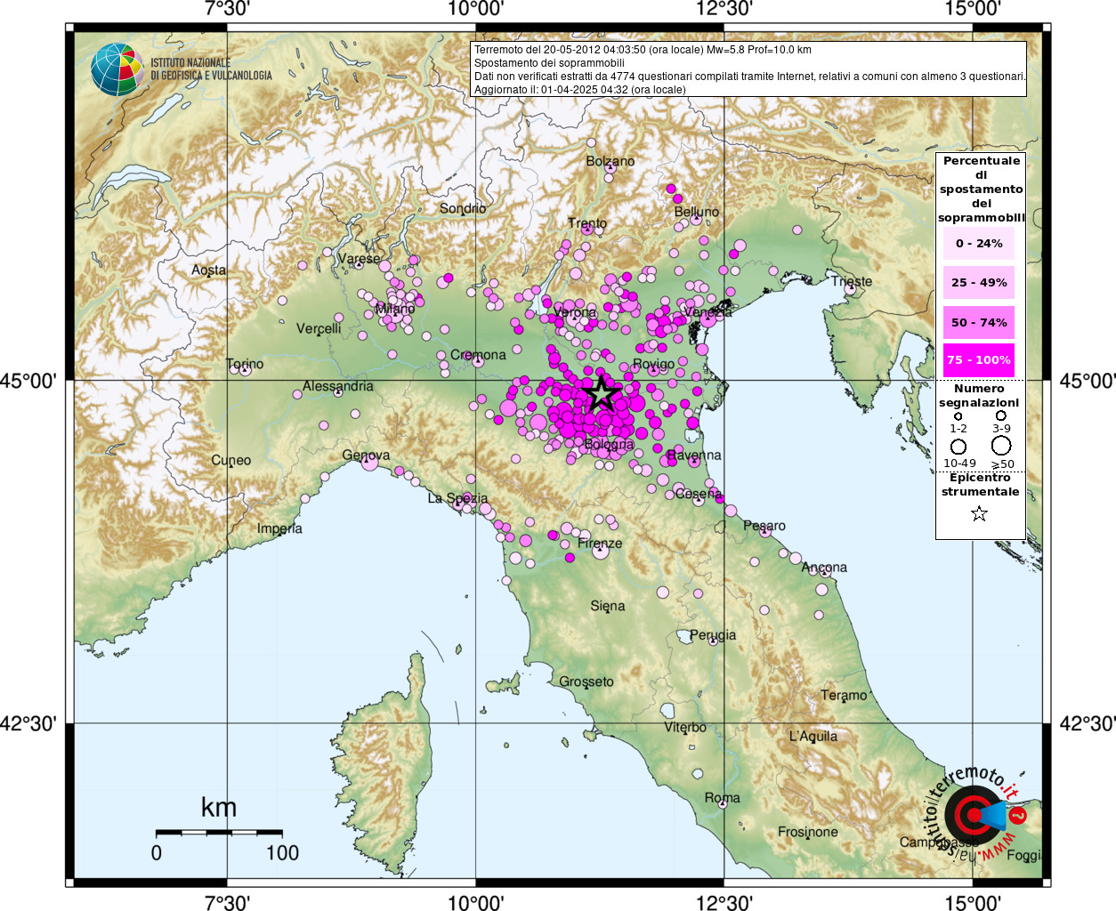This screenshot has width=1116, height=911.
Task: Click the Trieste city label
Action: [852, 281]
